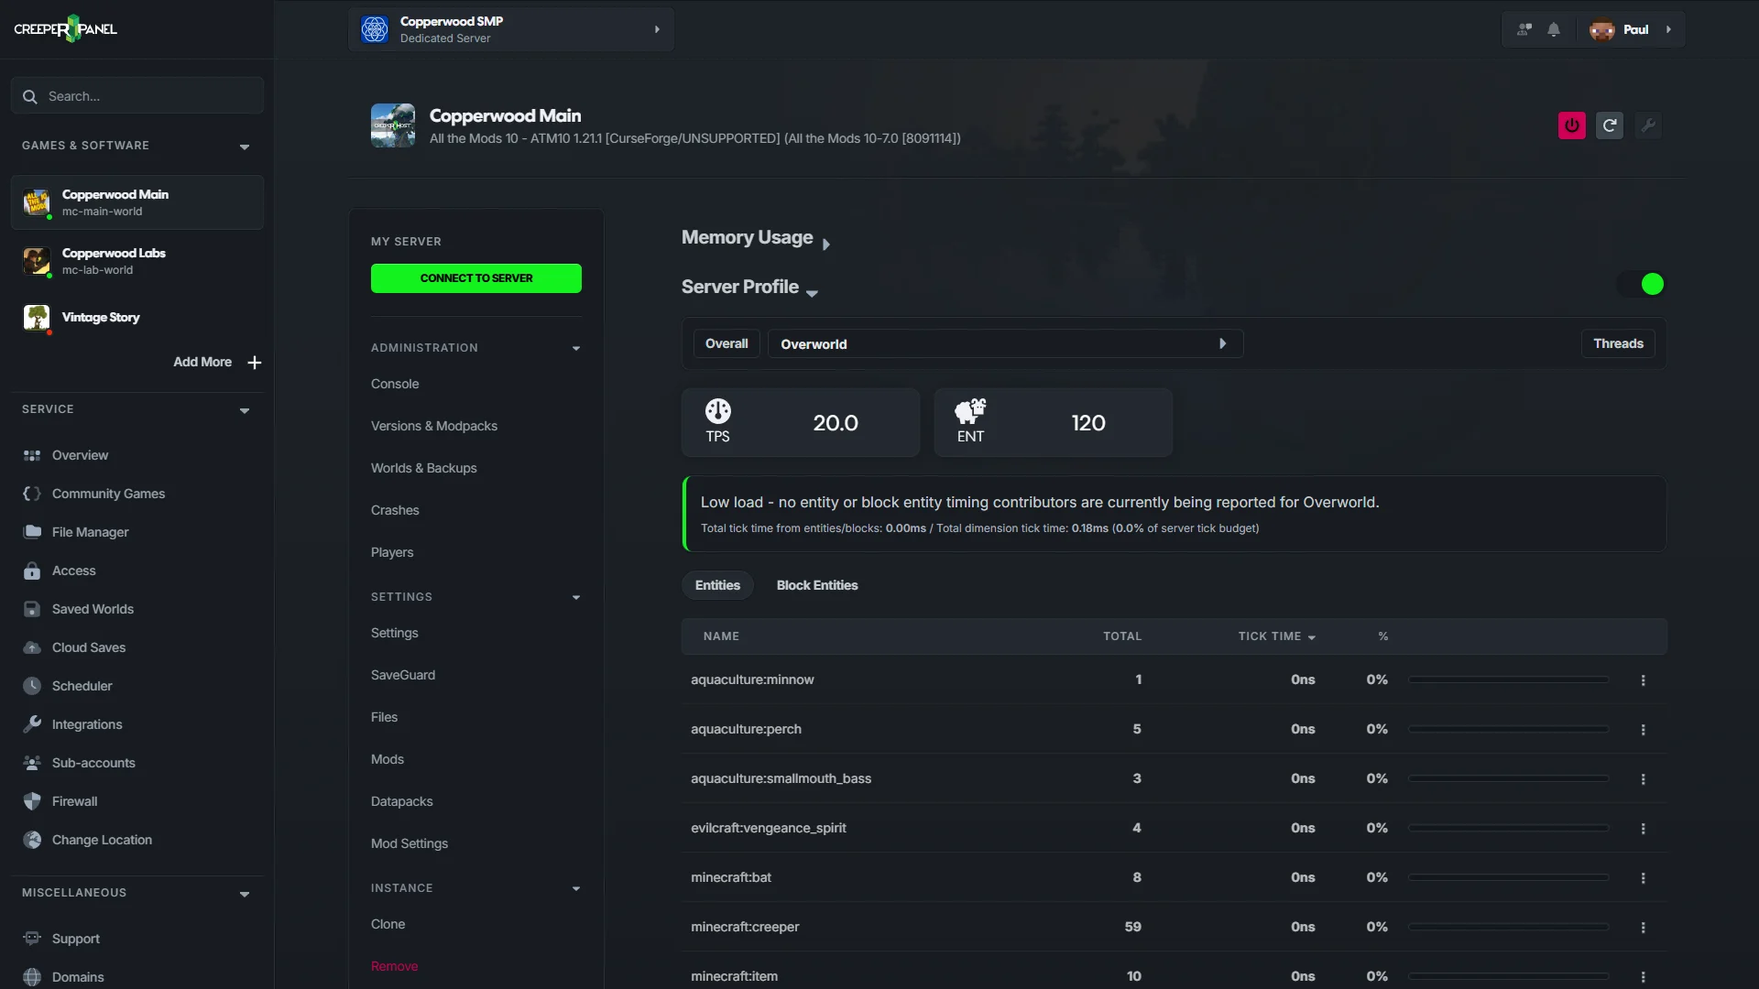The image size is (1759, 989).
Task: Switch to the Block Entities tab
Action: pos(817,585)
